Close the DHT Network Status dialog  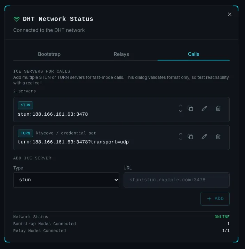pos(229,14)
